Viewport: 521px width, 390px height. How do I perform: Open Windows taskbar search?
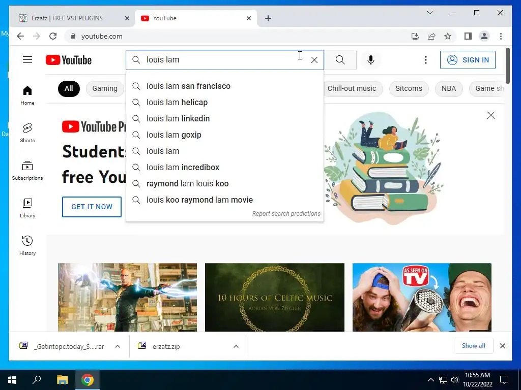[37, 380]
